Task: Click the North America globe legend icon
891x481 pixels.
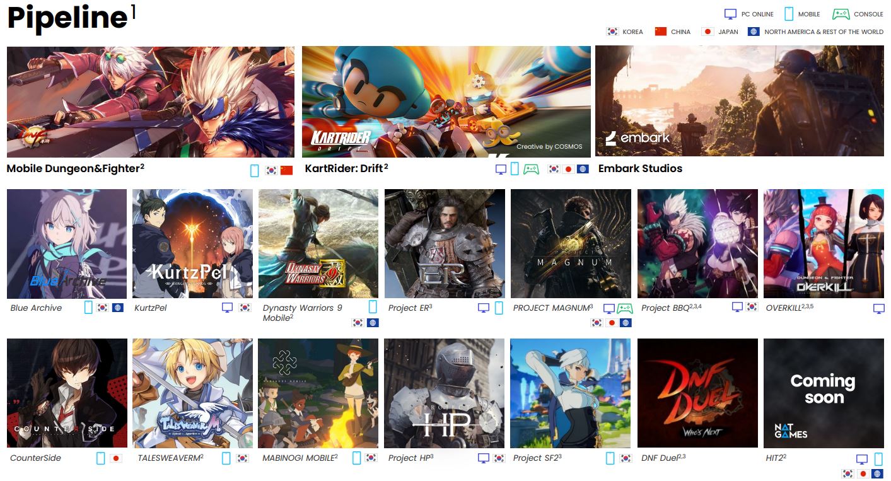Action: [x=753, y=32]
